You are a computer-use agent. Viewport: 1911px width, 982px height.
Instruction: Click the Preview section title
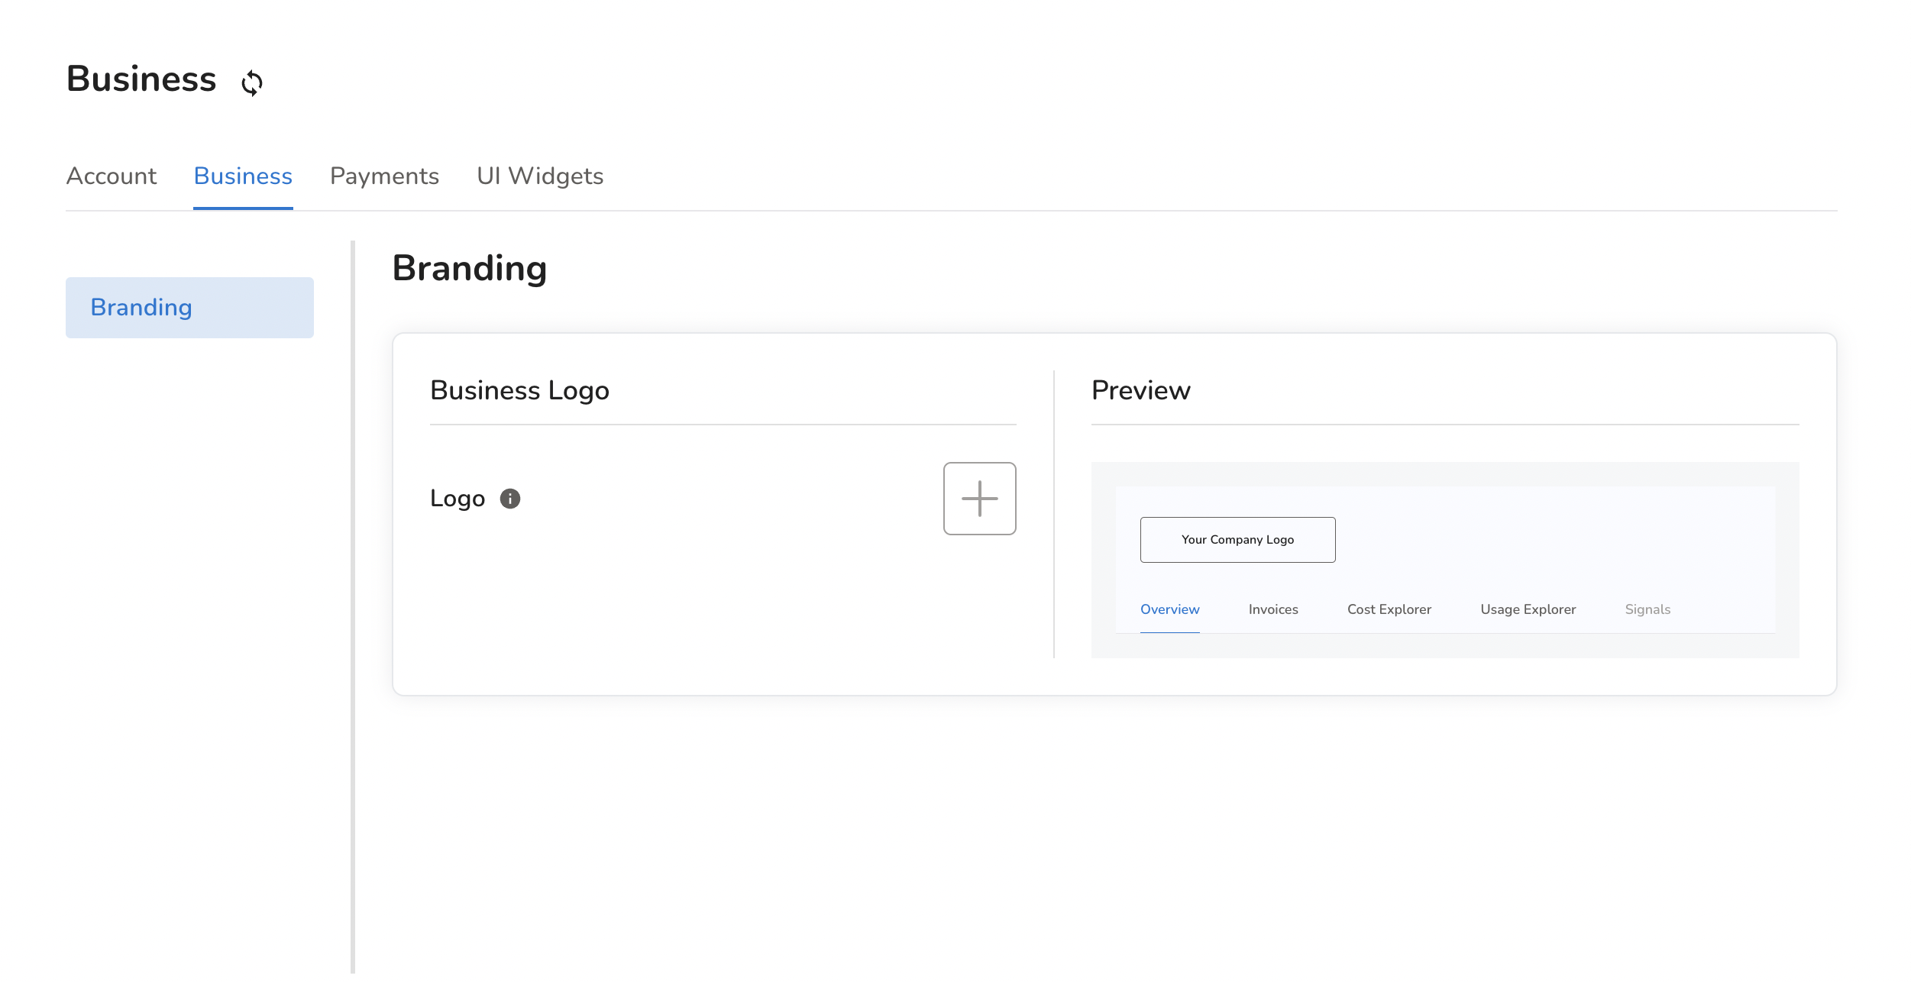pyautogui.click(x=1140, y=390)
